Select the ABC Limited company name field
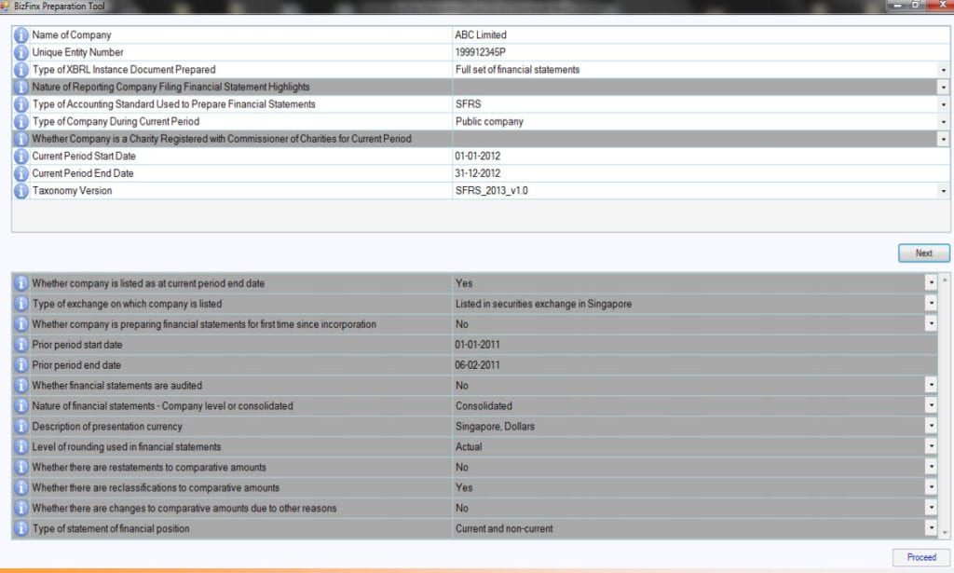Screen dimensions: 954x573 click(x=559, y=34)
